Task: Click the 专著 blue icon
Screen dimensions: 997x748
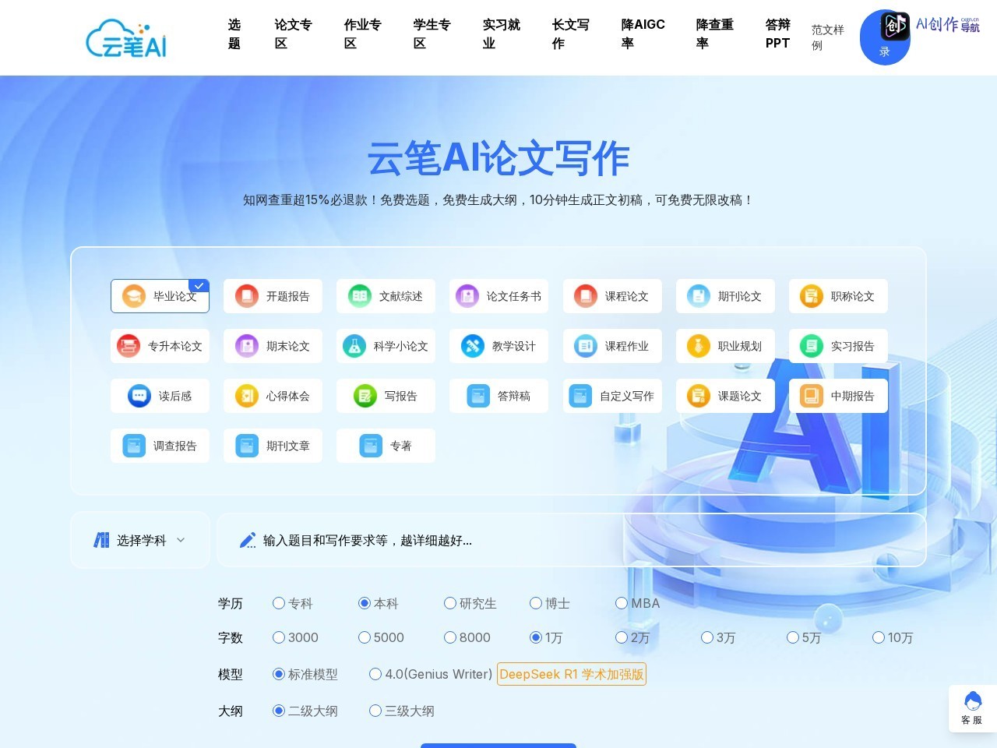Action: 371,446
